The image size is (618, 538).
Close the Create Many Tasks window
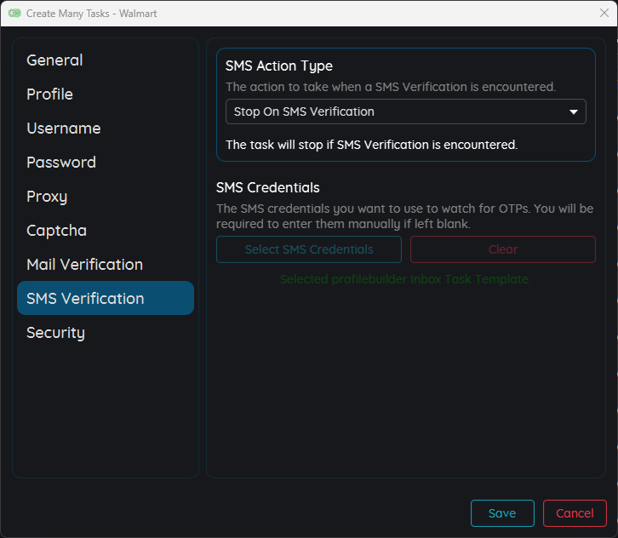pyautogui.click(x=604, y=13)
